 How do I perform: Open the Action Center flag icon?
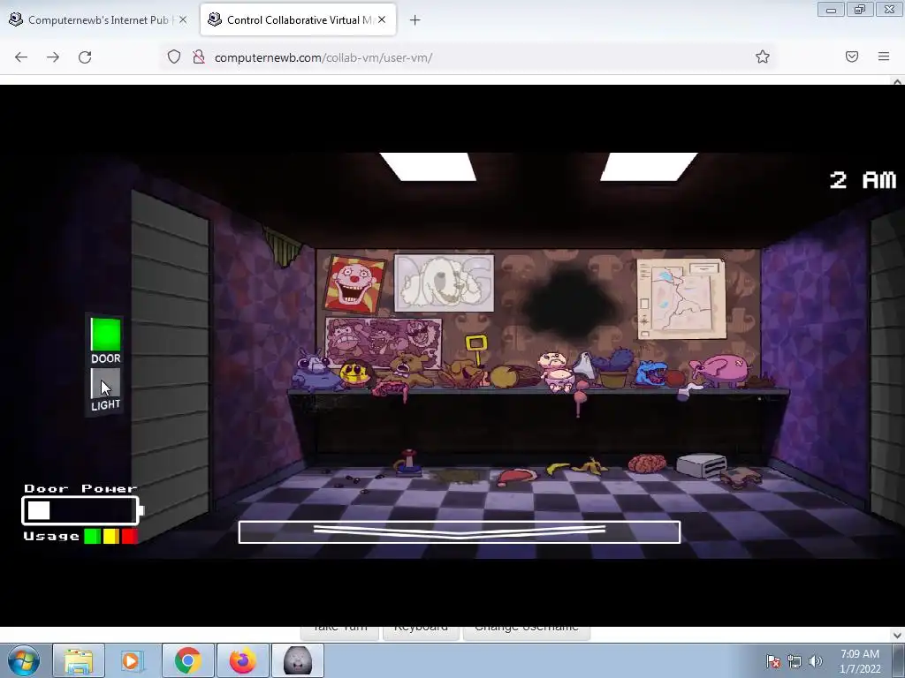tap(773, 661)
